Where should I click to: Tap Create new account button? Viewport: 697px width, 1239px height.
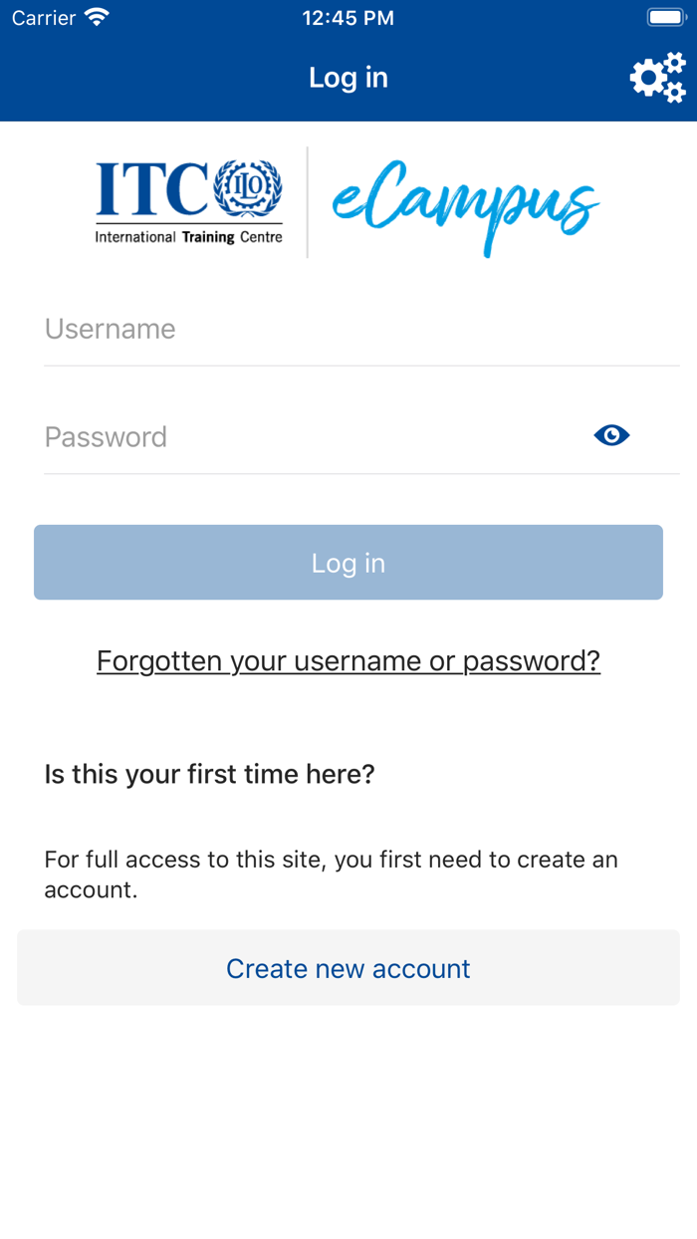point(348,968)
